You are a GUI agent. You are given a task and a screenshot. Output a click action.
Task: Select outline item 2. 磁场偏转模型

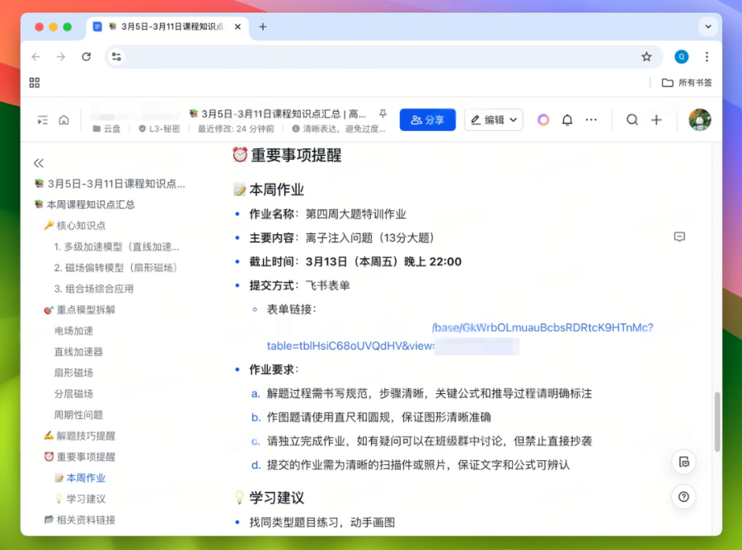pyautogui.click(x=116, y=268)
